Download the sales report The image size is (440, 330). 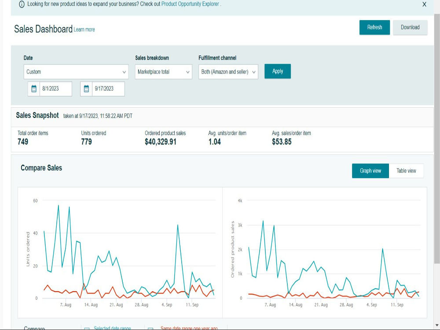tap(410, 27)
